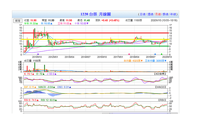This screenshot has width=203, height=130.
Task: Click the MACD: -0.04 value
Action: pos(47,87)
